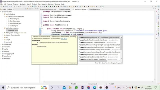This screenshot has height=90, width=160.
Task: Collapse the com.poortoys.examples package
Action: tap(5, 16)
